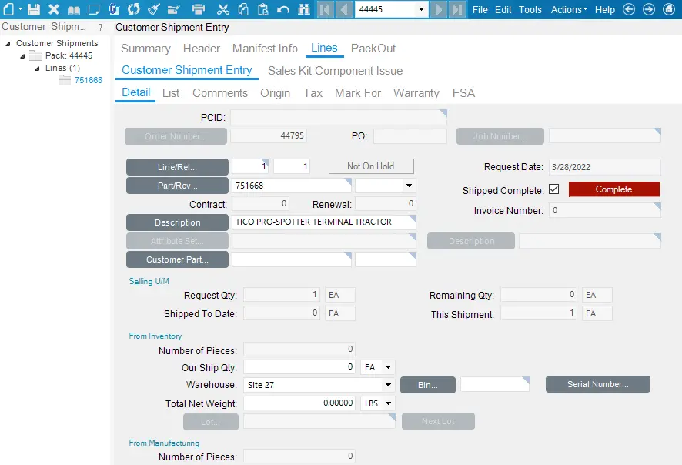This screenshot has width=682, height=465.
Task: Pin the Customer Shipment tree panel
Action: [100, 27]
